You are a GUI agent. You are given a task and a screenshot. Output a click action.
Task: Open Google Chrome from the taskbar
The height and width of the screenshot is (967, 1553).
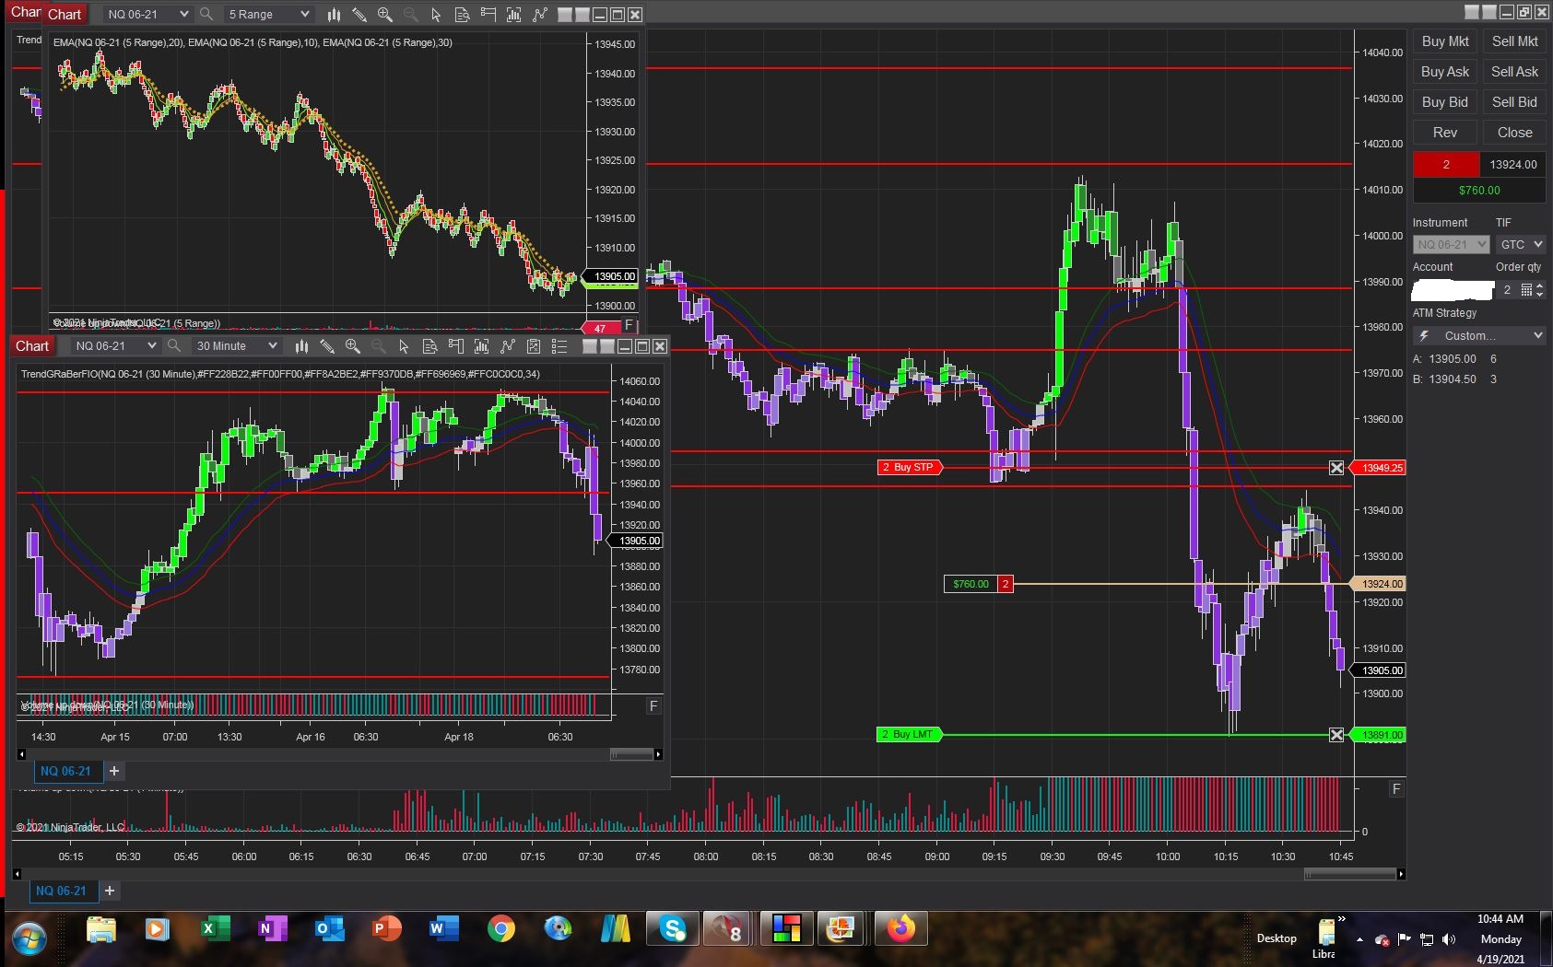click(x=501, y=929)
